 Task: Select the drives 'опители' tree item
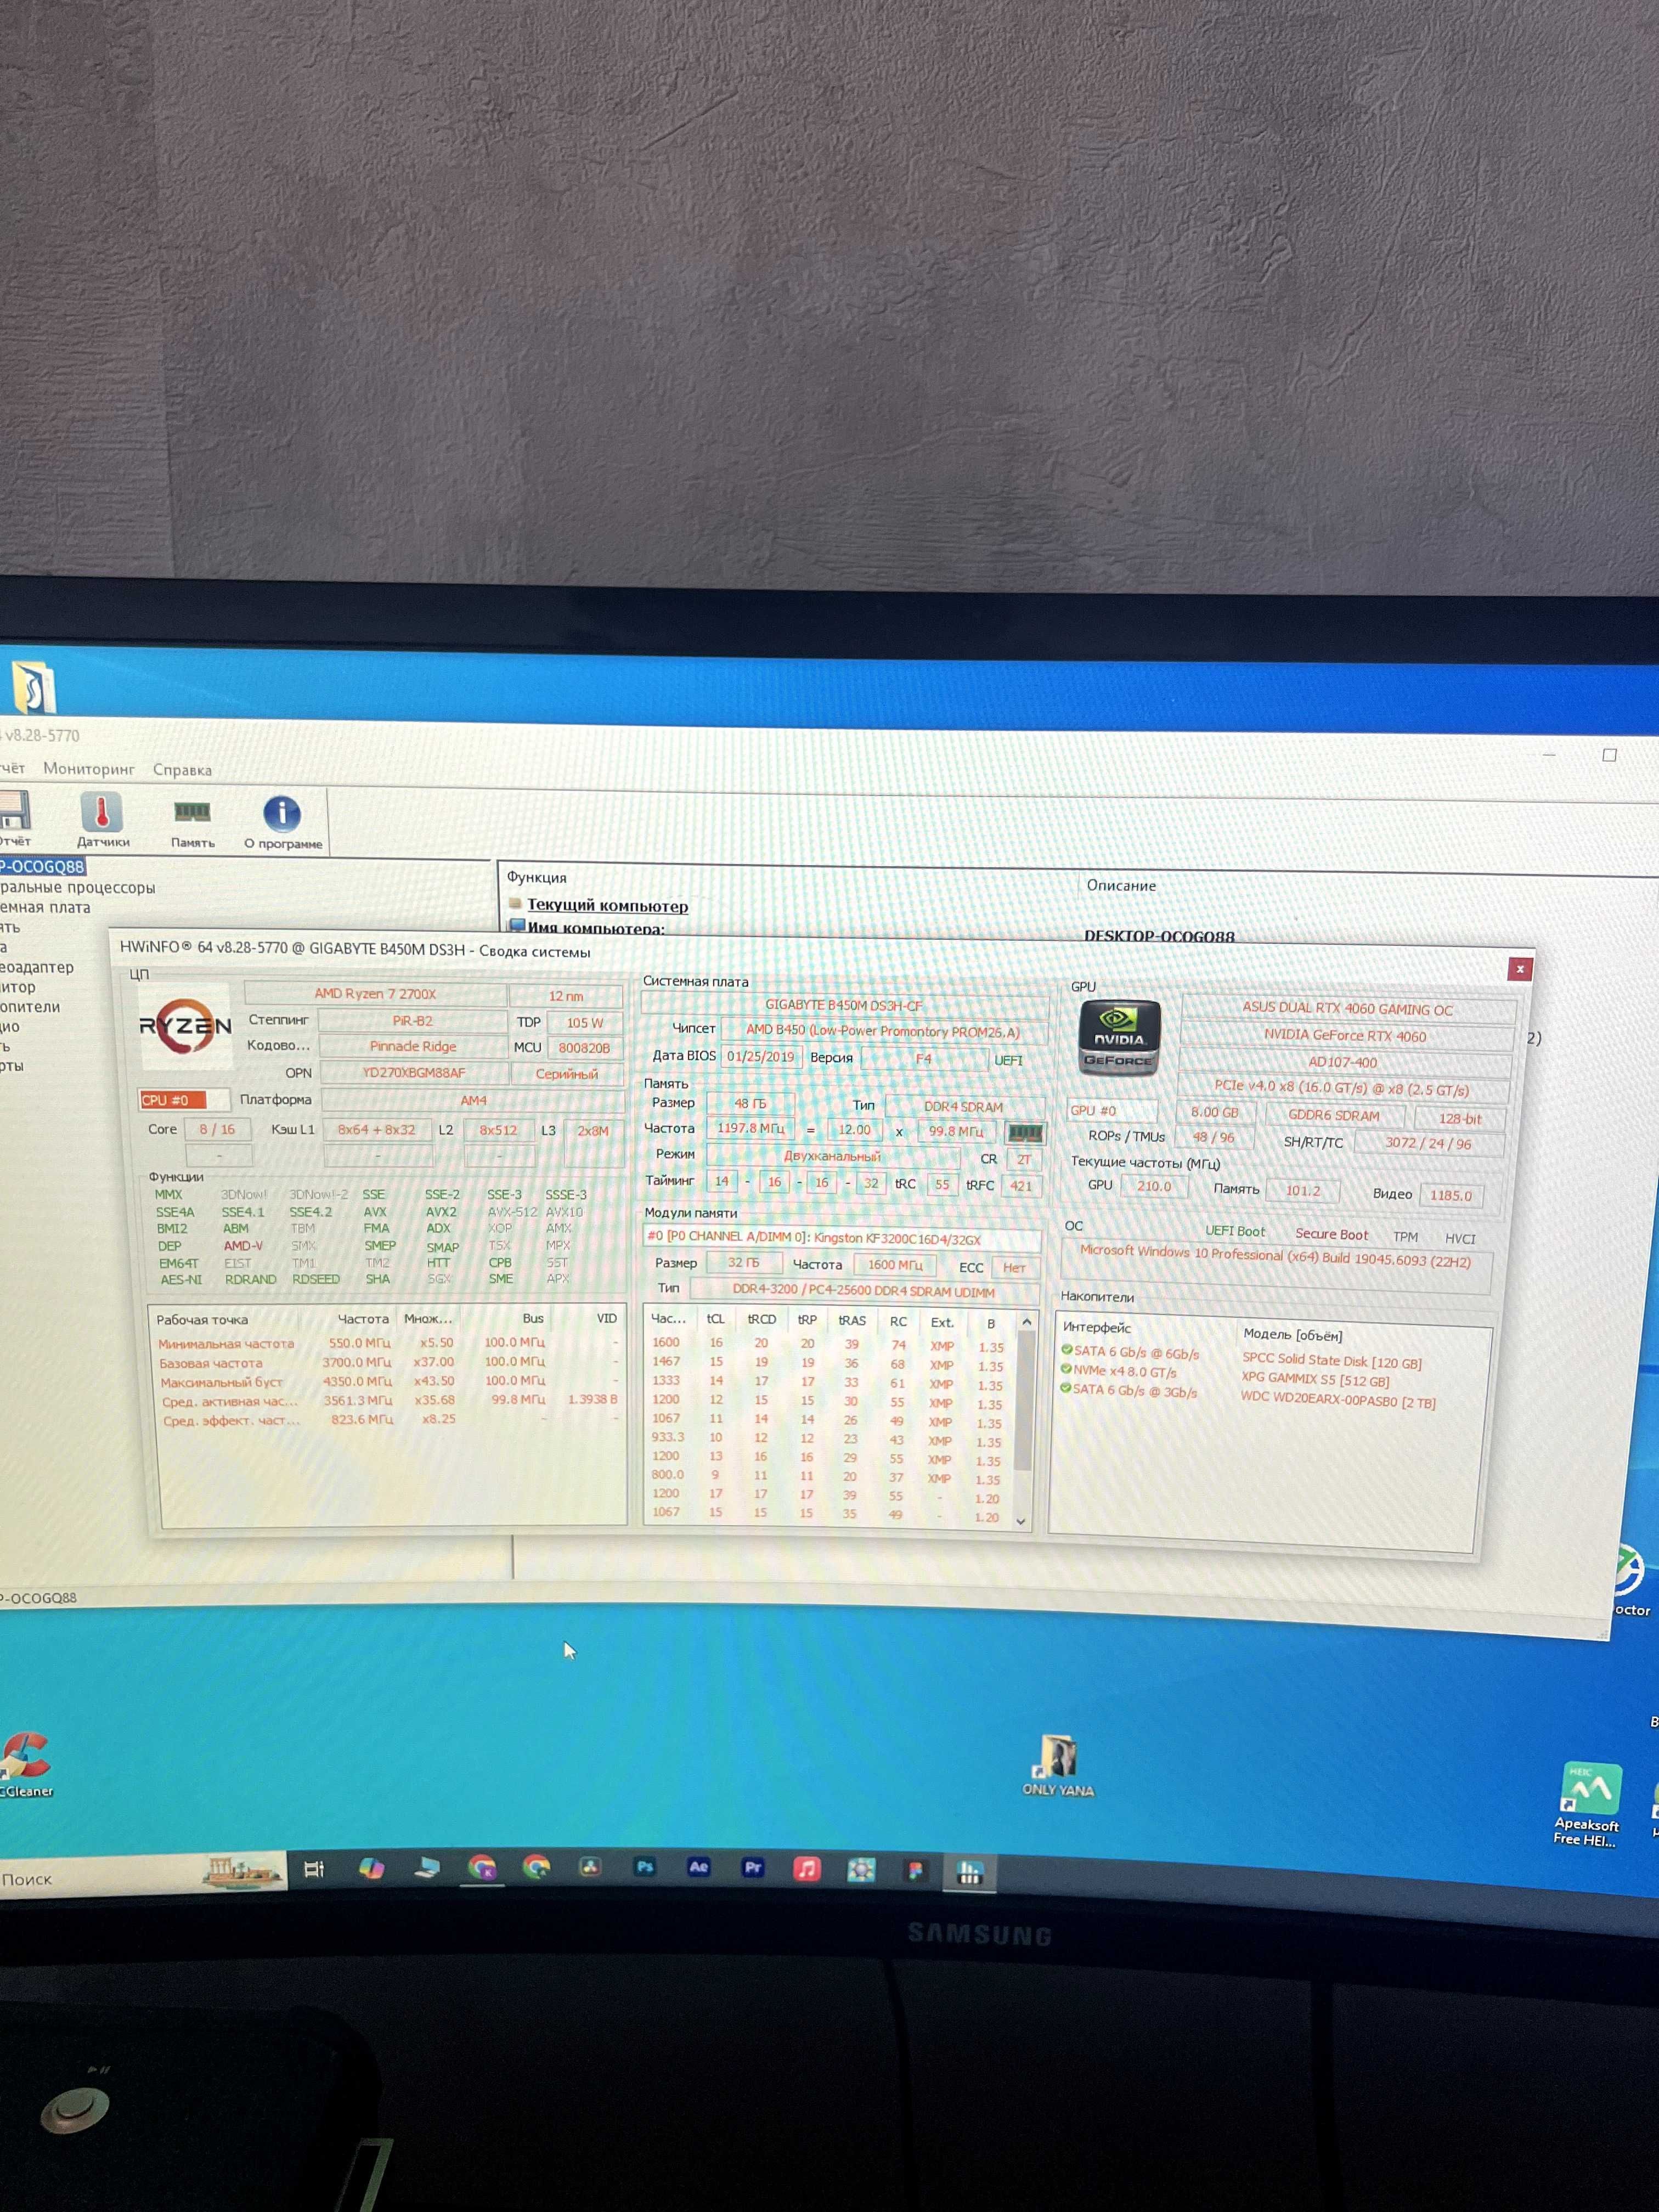pos(30,1007)
